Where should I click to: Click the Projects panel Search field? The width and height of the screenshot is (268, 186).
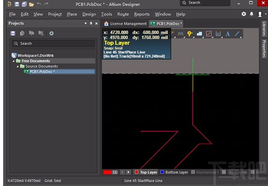tap(53, 43)
